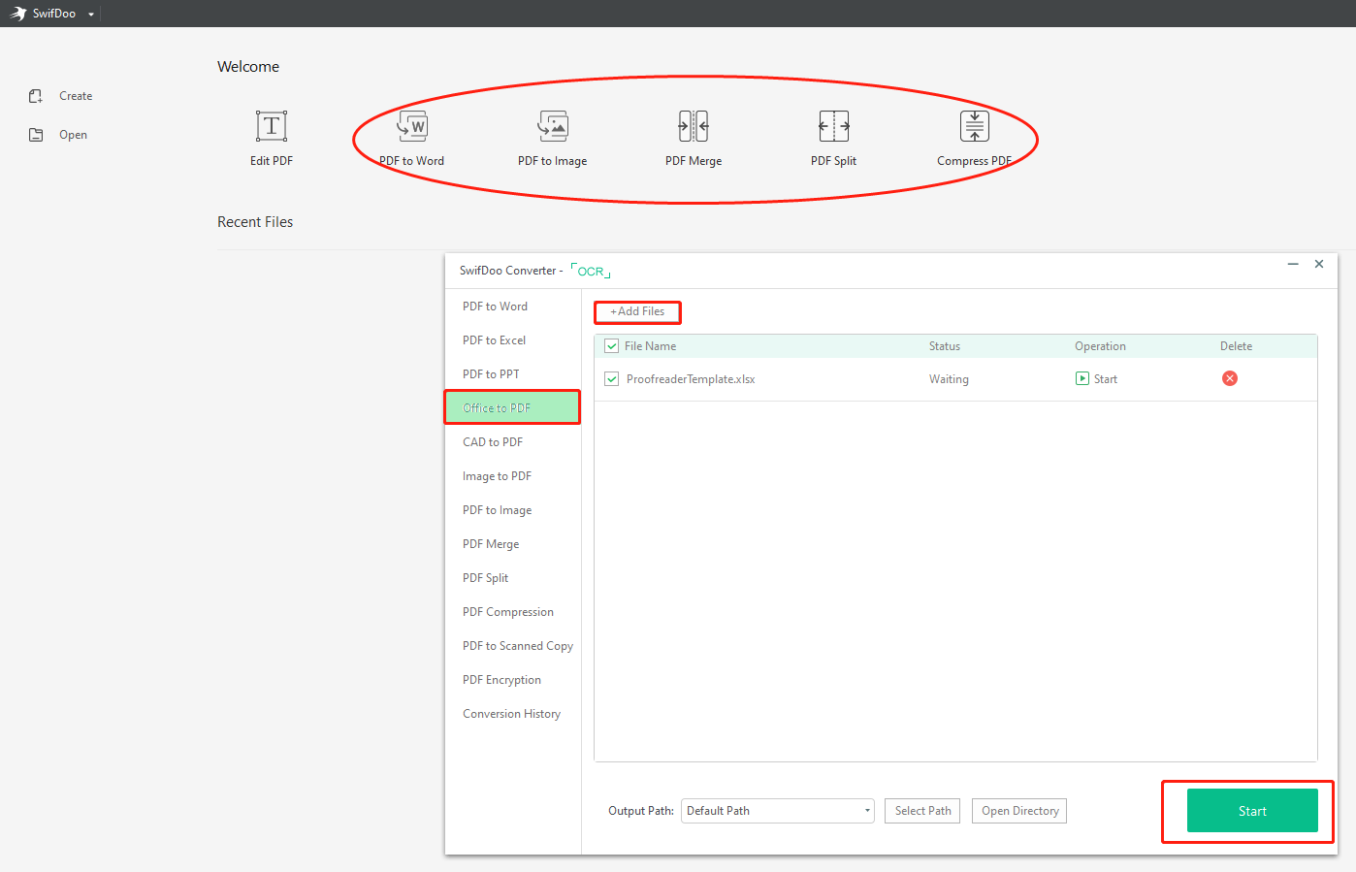Click the SwifDoo bird logo
The width and height of the screenshot is (1356, 872).
(x=18, y=14)
